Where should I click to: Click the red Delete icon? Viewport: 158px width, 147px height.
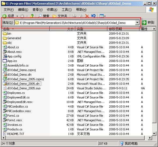tap(87, 16)
